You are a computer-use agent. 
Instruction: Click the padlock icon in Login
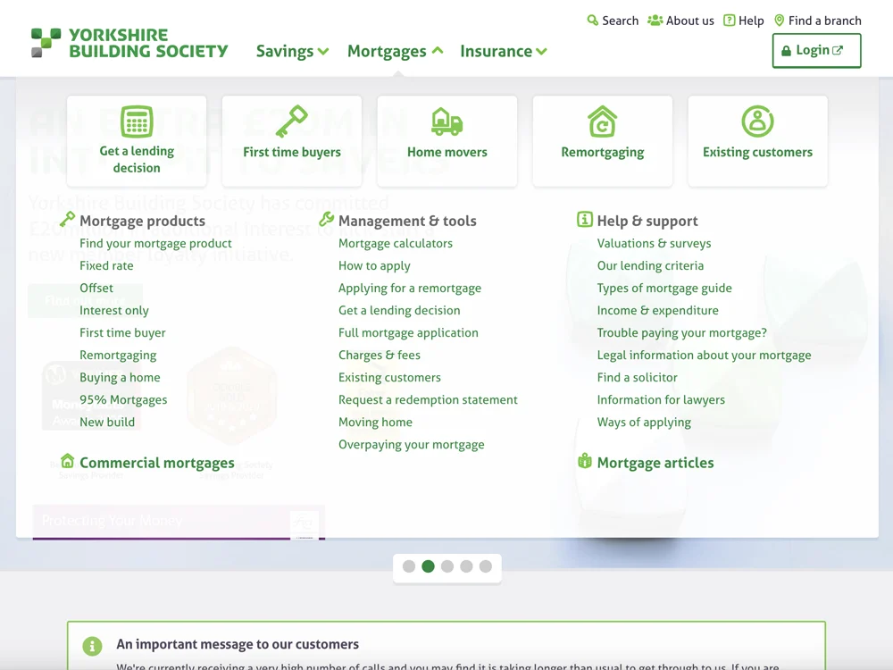pyautogui.click(x=786, y=51)
